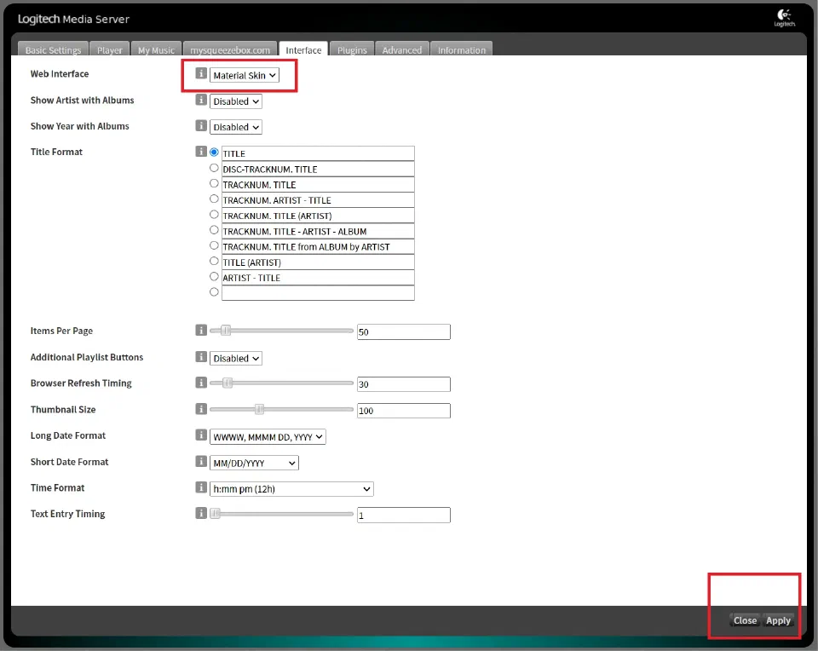Click info icon for Show Year with Albums
Screen dimensions: 818x651
(201, 126)
